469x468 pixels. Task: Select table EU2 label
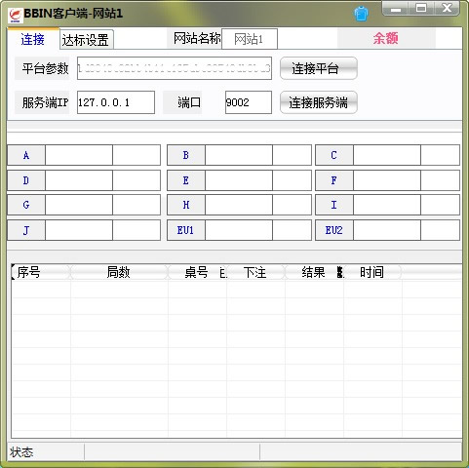click(x=334, y=230)
